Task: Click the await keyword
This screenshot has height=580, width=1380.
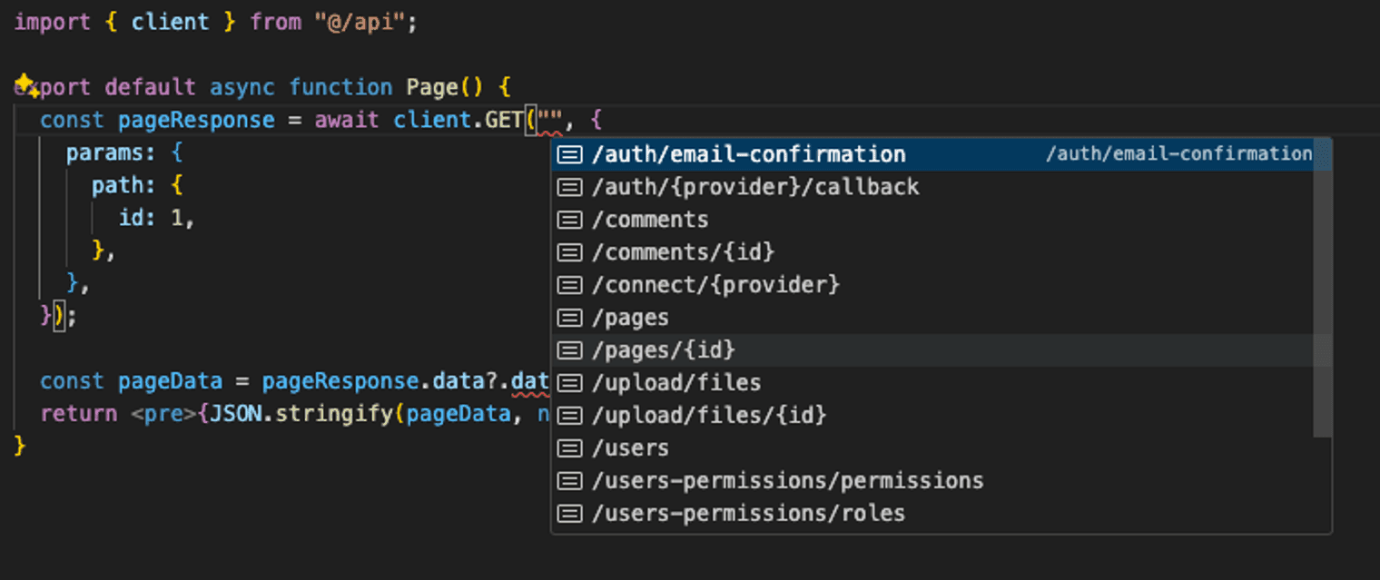Action: pos(347,120)
